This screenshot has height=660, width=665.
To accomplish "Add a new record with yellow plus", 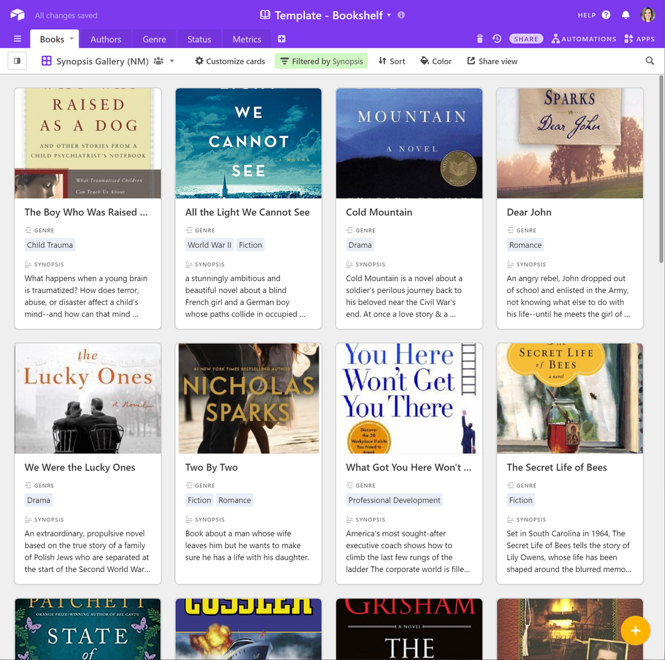I will (635, 631).
